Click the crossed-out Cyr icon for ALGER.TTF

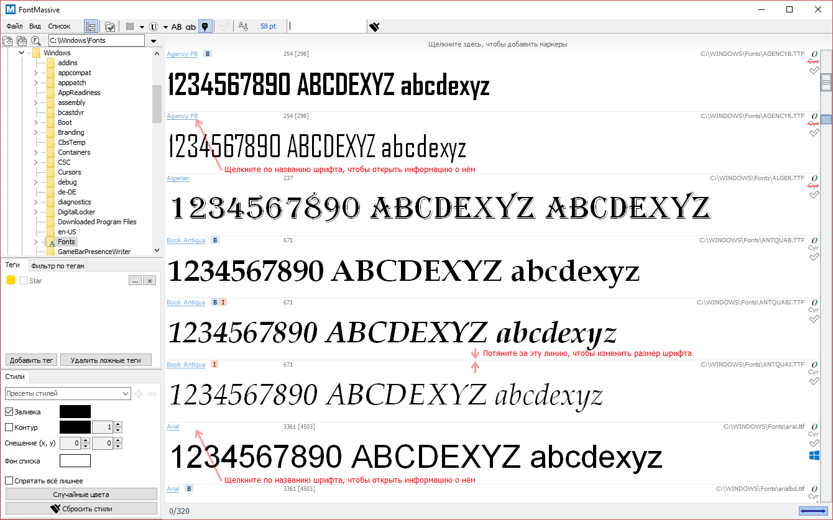pyautogui.click(x=813, y=186)
